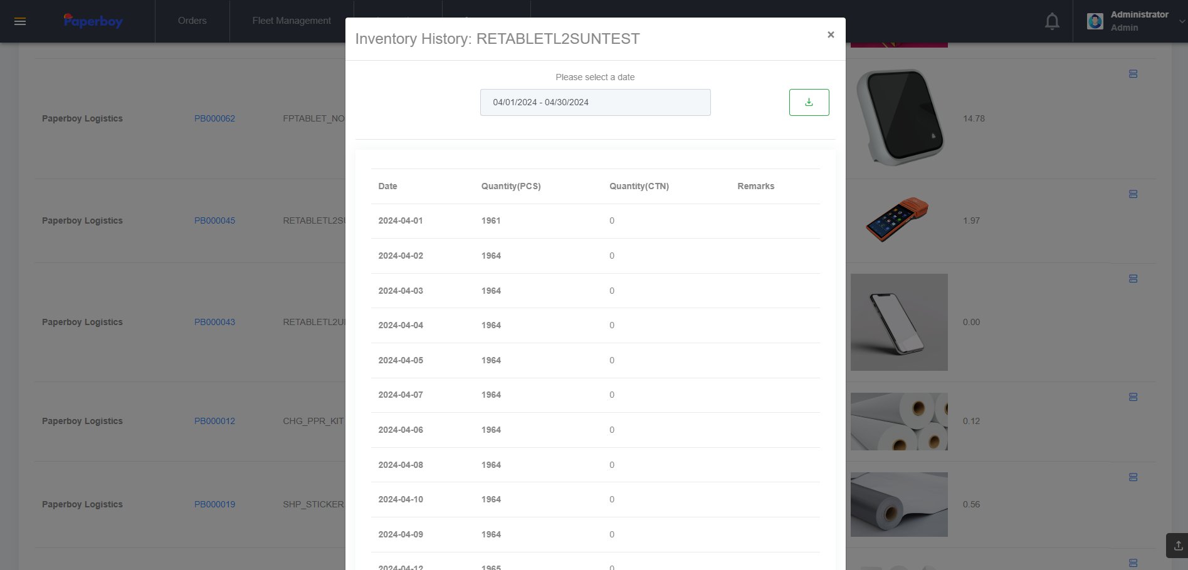Open product link PB000045
This screenshot has width=1188, height=570.
click(x=214, y=220)
